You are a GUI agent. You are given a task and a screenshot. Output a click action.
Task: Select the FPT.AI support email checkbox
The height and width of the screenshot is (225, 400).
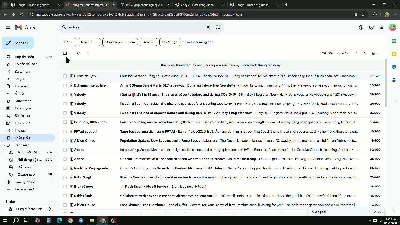coord(65,131)
